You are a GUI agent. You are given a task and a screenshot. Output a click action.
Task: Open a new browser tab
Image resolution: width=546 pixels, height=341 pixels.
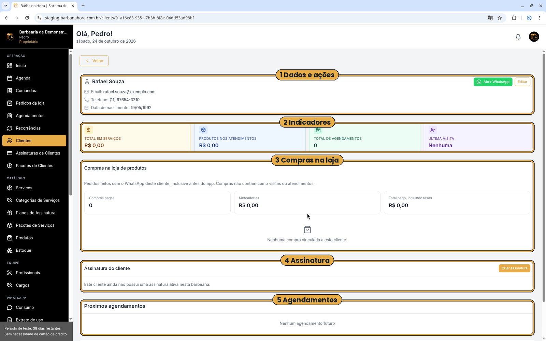click(x=83, y=6)
